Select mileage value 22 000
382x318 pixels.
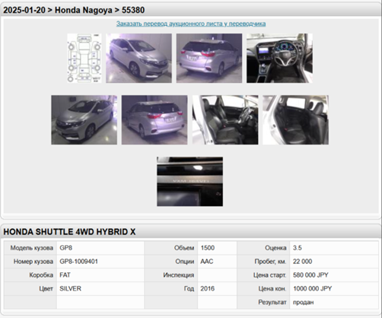[302, 262]
